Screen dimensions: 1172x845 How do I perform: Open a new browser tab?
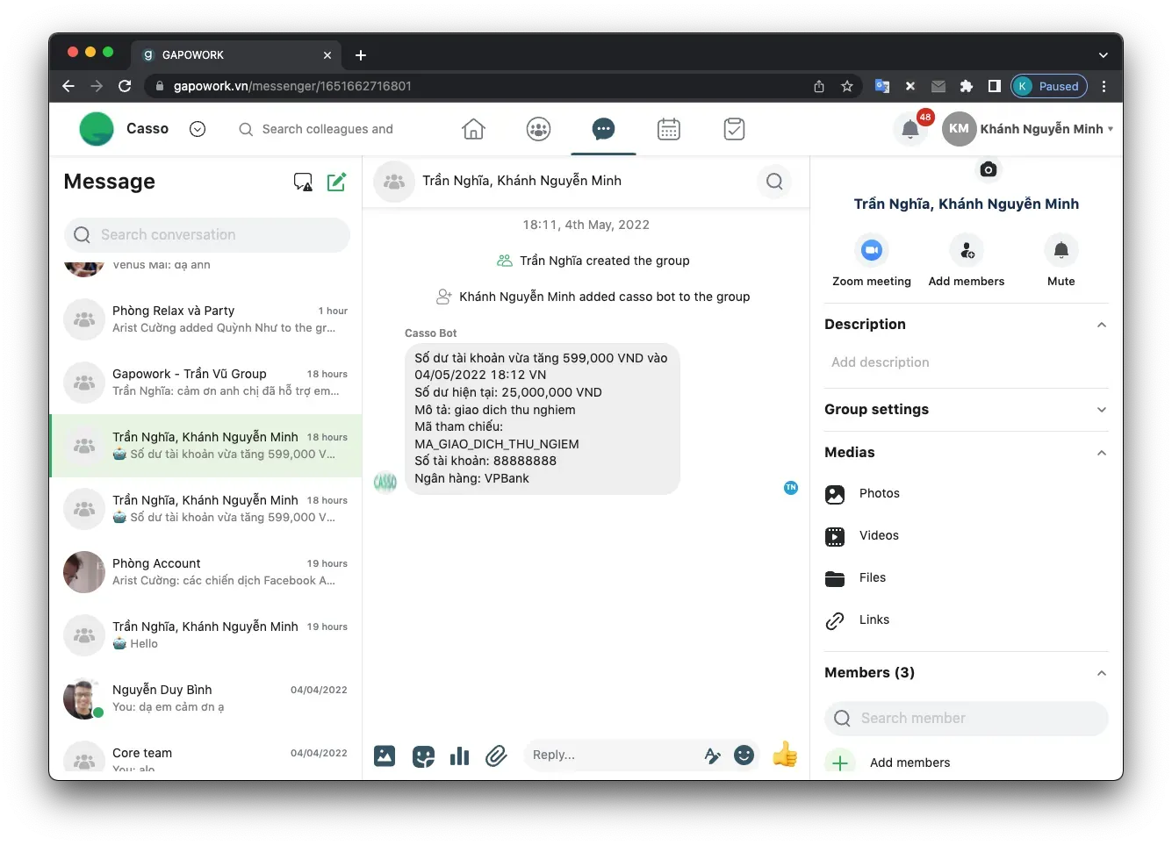click(361, 55)
